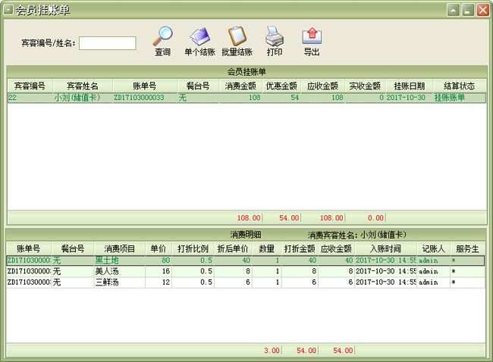Viewport: 493px width, 362px height.
Task: Click the 服务生 column header
Action: click(466, 248)
